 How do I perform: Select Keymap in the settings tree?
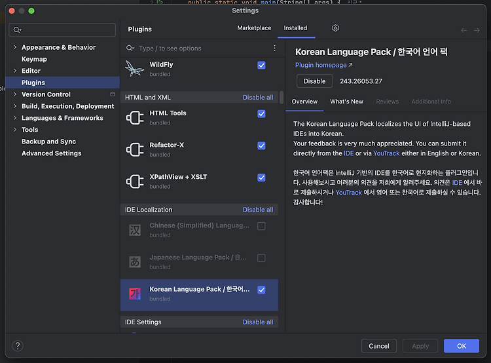[34, 59]
